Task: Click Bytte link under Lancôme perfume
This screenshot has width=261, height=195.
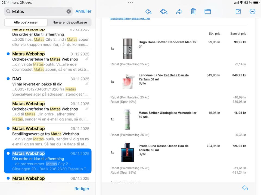Action: (x=142, y=83)
